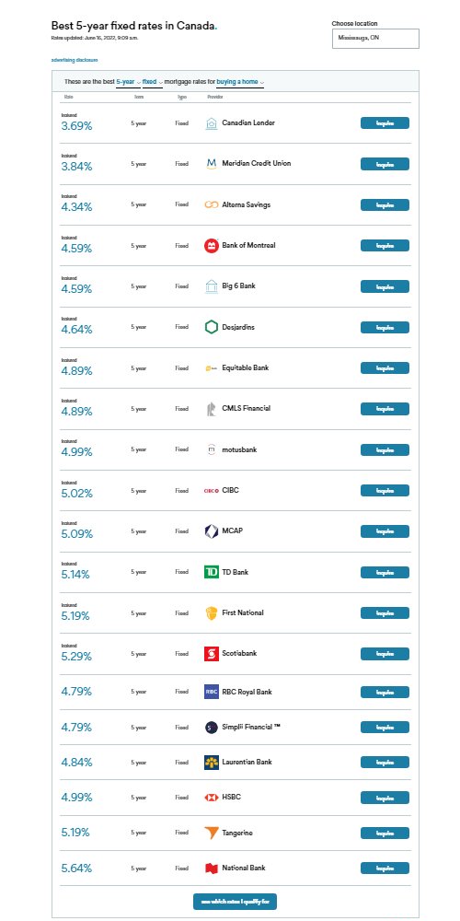Click the RBC Royal Bank logo

[212, 692]
